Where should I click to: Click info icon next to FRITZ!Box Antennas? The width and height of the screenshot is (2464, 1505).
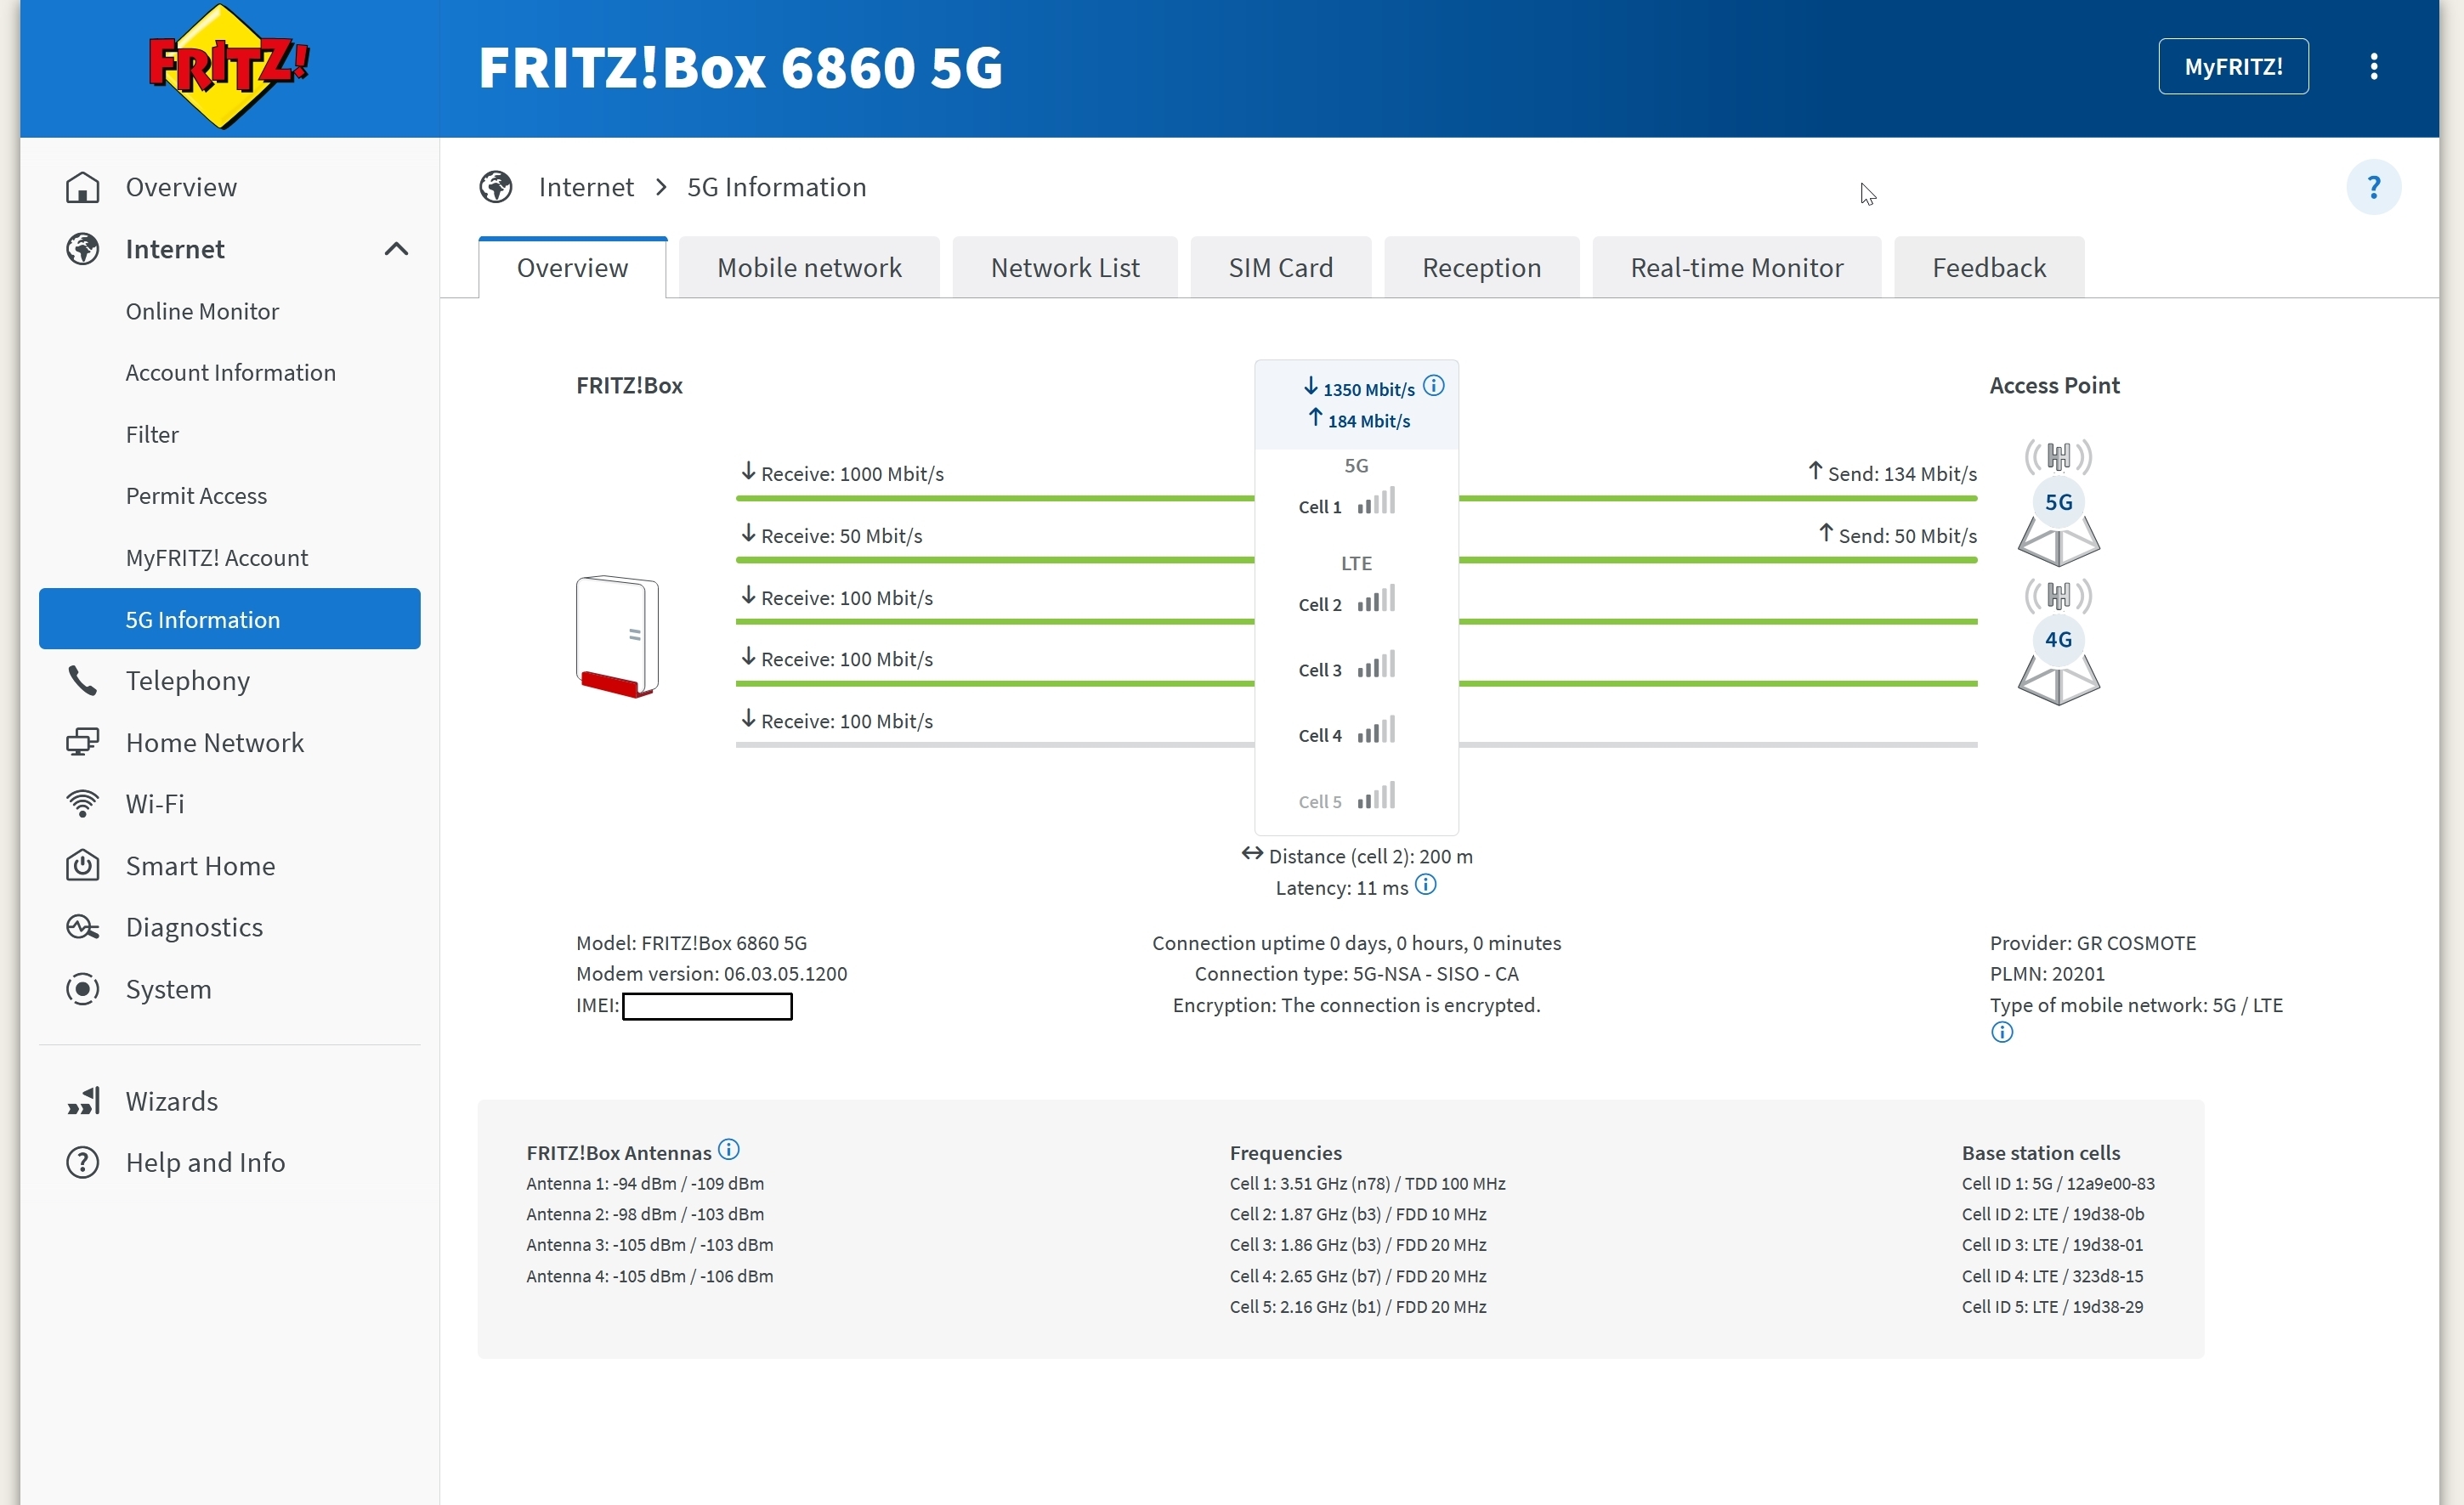[x=729, y=1150]
